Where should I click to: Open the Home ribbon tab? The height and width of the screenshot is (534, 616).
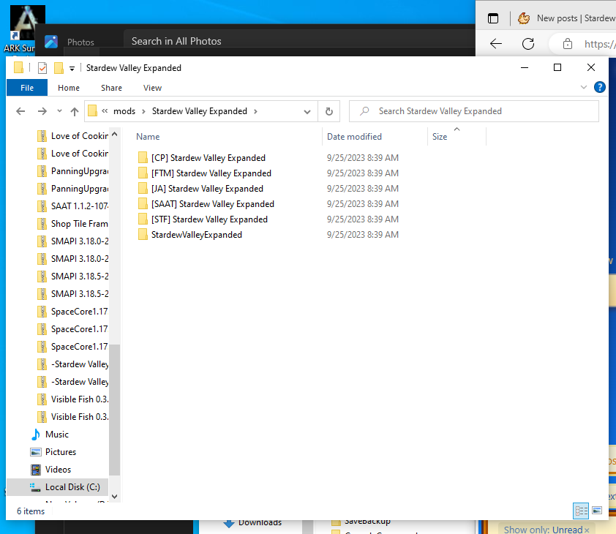click(69, 88)
